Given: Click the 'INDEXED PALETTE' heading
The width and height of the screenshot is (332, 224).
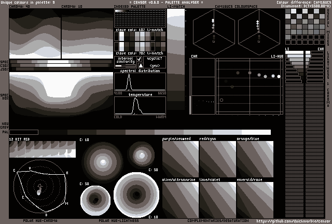Looking at the screenshot, I should click(130, 6).
